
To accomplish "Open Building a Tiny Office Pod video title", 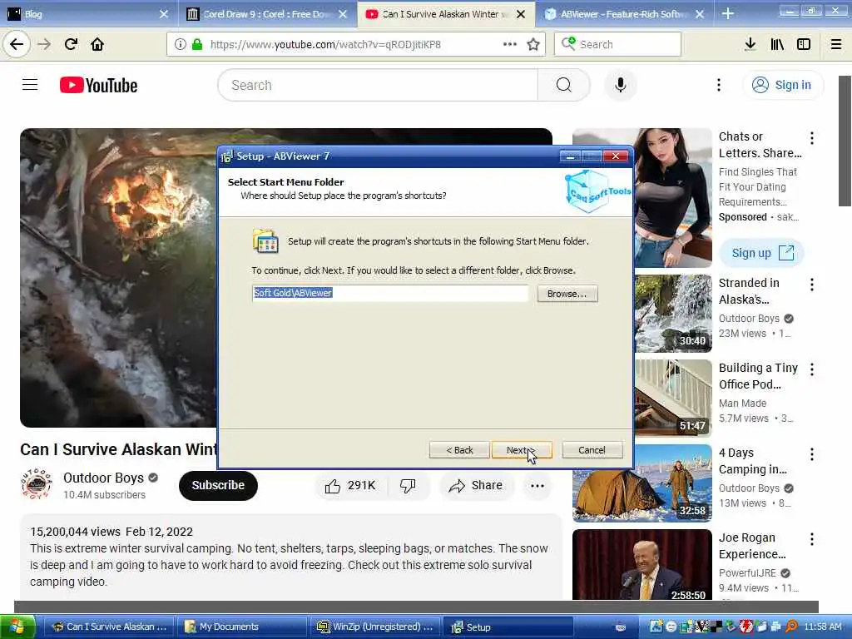I will coord(758,376).
